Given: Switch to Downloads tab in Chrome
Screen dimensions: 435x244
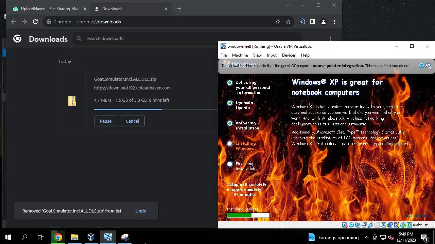Looking at the screenshot, I should [130, 9].
